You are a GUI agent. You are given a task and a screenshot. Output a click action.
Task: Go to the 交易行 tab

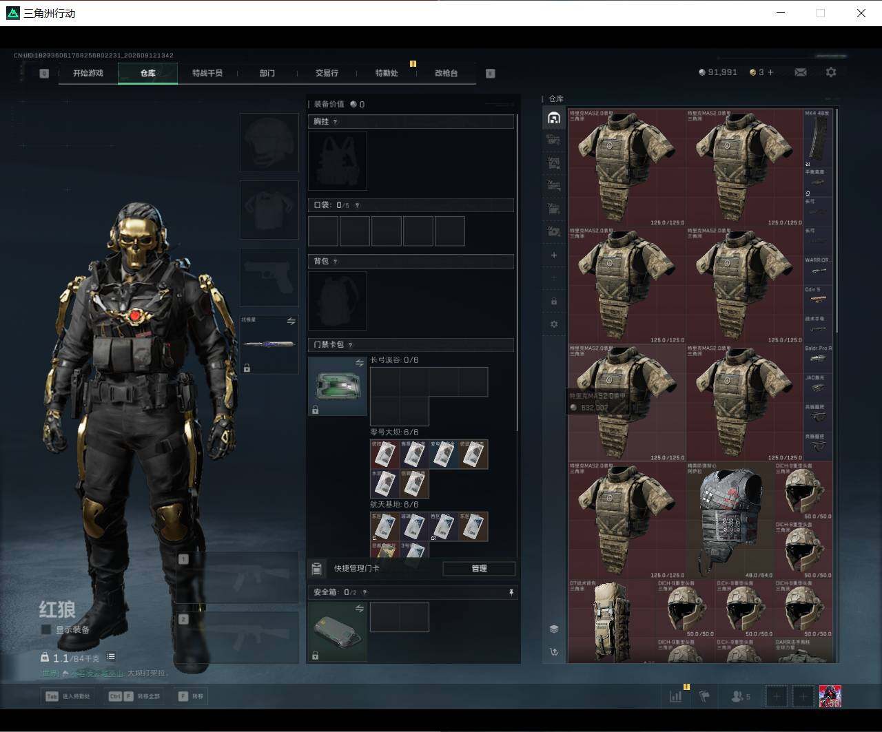coord(327,73)
